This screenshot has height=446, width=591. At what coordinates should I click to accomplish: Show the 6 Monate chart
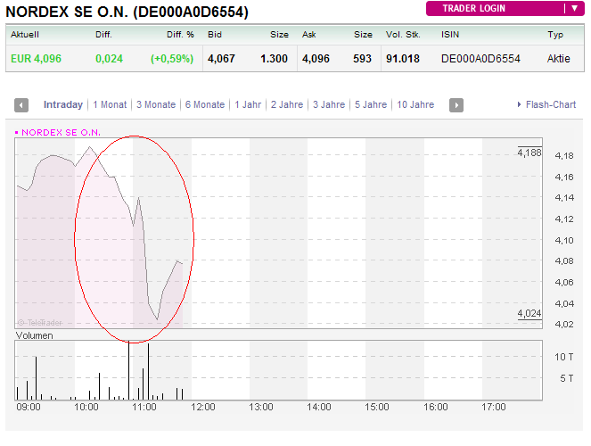205,105
